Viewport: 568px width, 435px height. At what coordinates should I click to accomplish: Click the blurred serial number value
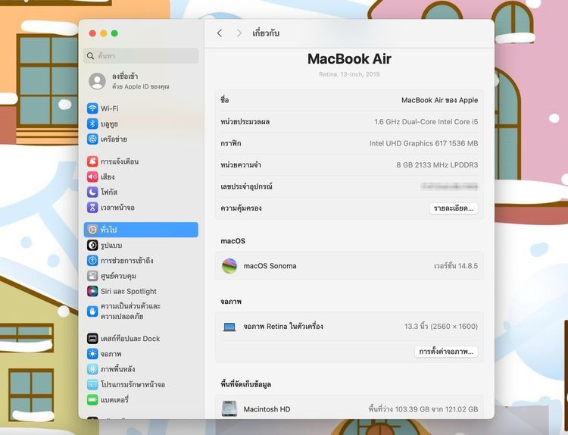click(449, 186)
